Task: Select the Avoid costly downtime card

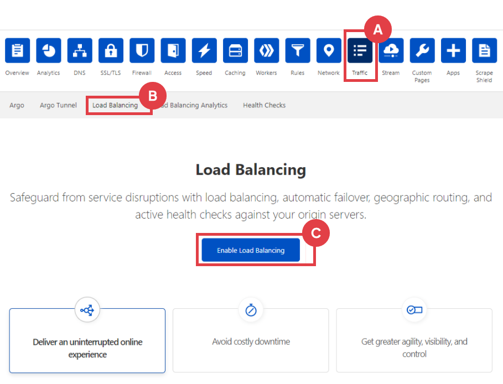Action: 251,341
